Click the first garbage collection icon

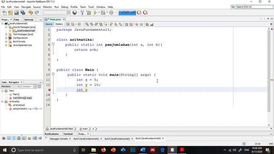(x=139, y=12)
